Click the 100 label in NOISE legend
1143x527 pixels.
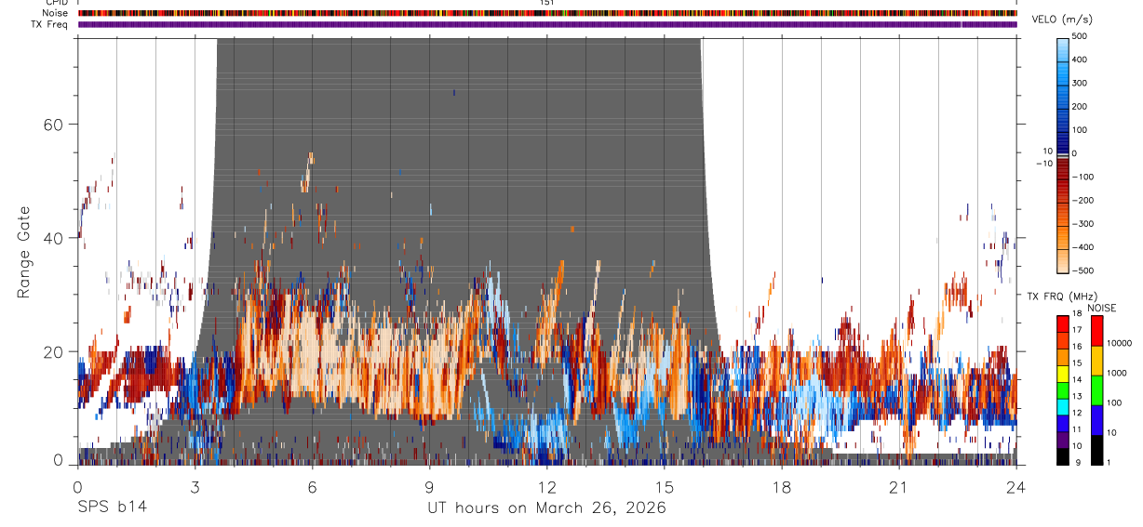tap(1114, 402)
